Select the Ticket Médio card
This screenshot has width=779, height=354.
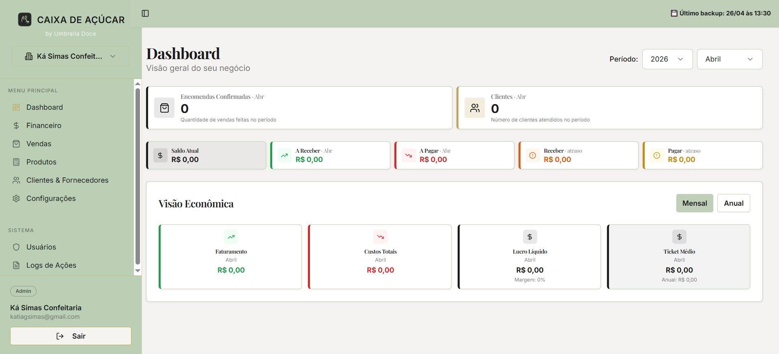(679, 257)
